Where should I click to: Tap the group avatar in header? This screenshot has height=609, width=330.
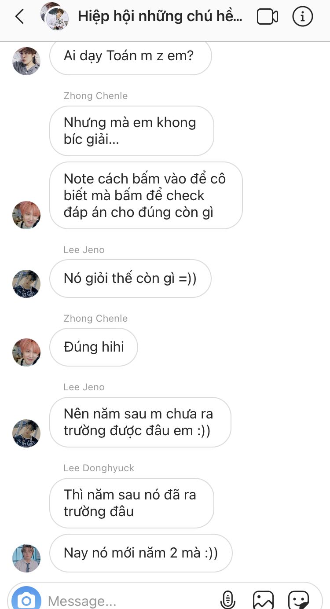(55, 16)
